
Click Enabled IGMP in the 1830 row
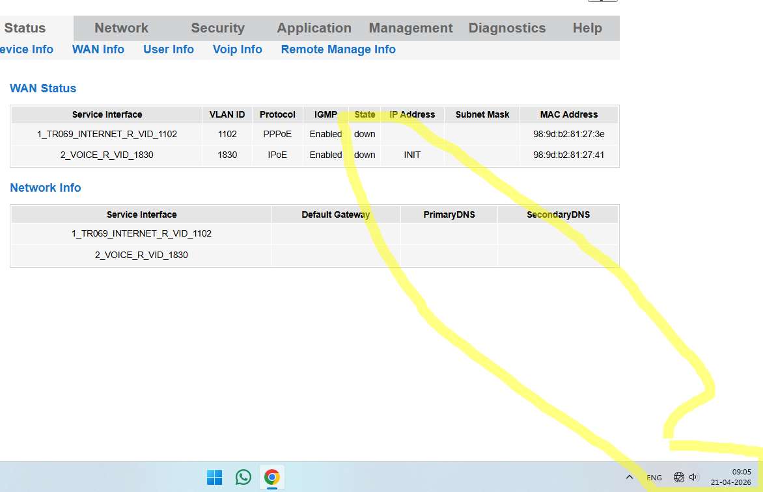point(326,155)
